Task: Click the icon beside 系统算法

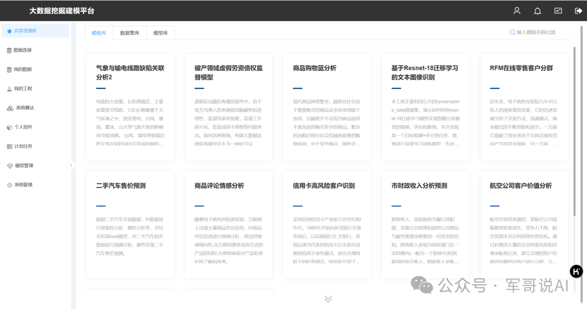Action: (x=10, y=108)
